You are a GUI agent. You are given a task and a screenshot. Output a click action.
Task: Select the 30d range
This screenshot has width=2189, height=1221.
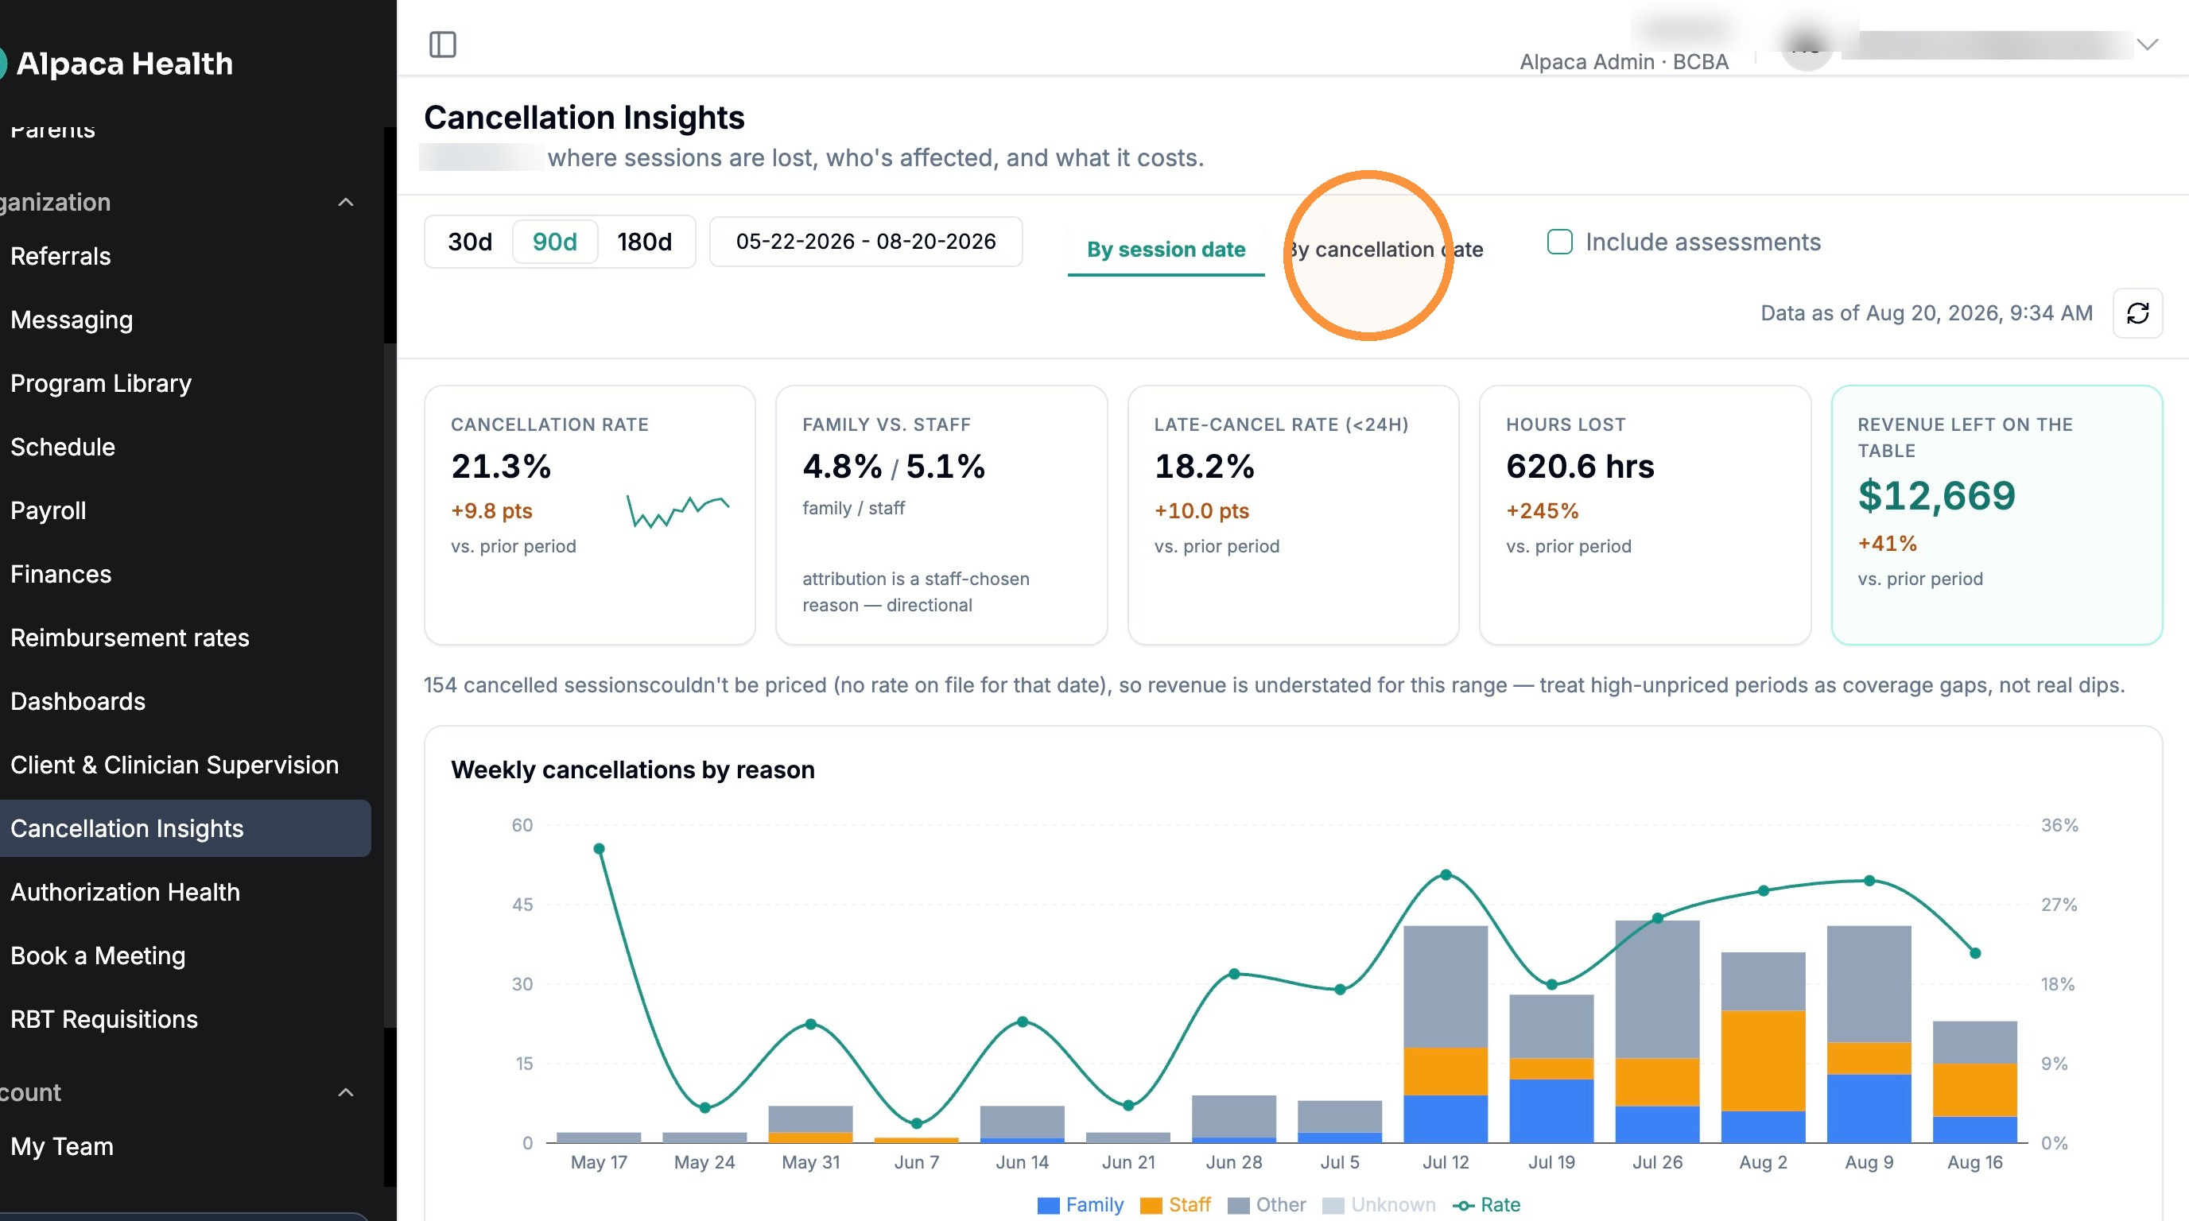[x=470, y=242]
